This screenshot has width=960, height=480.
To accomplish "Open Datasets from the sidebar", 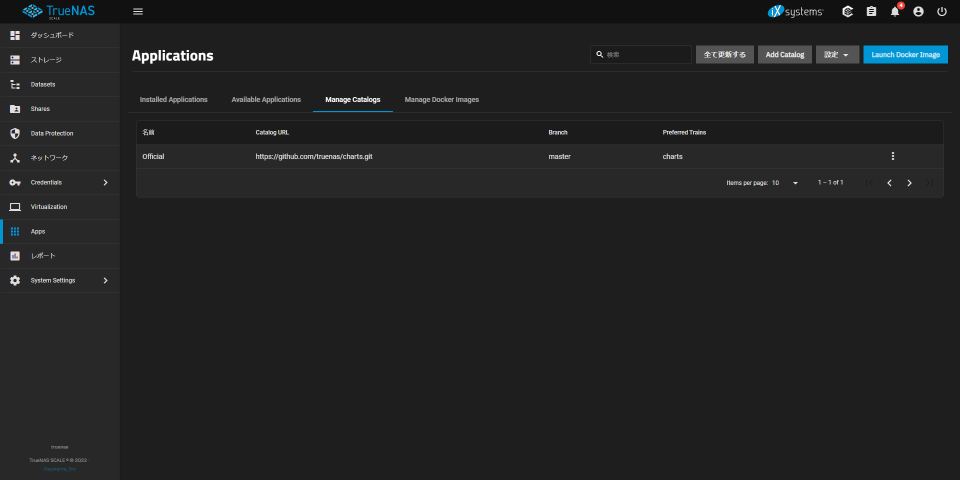I will [x=43, y=84].
